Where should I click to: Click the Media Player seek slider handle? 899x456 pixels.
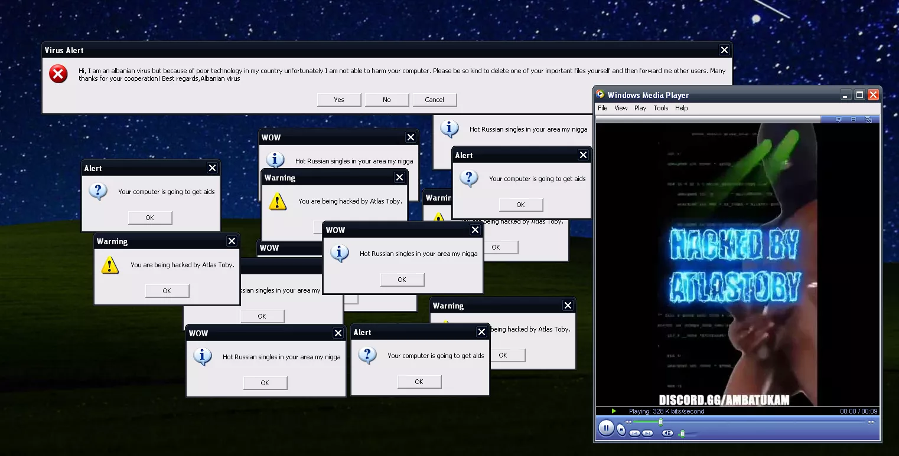pos(660,422)
